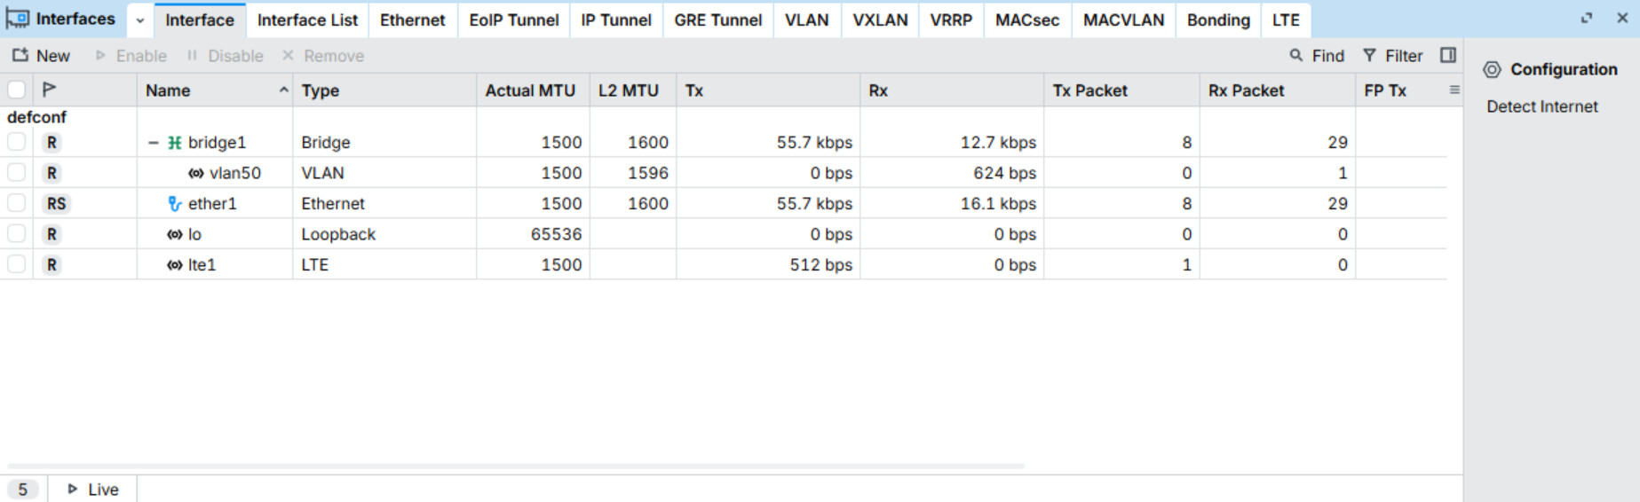Toggle the select-all header checkbox
Screen dimensions: 1640x502
tap(17, 90)
